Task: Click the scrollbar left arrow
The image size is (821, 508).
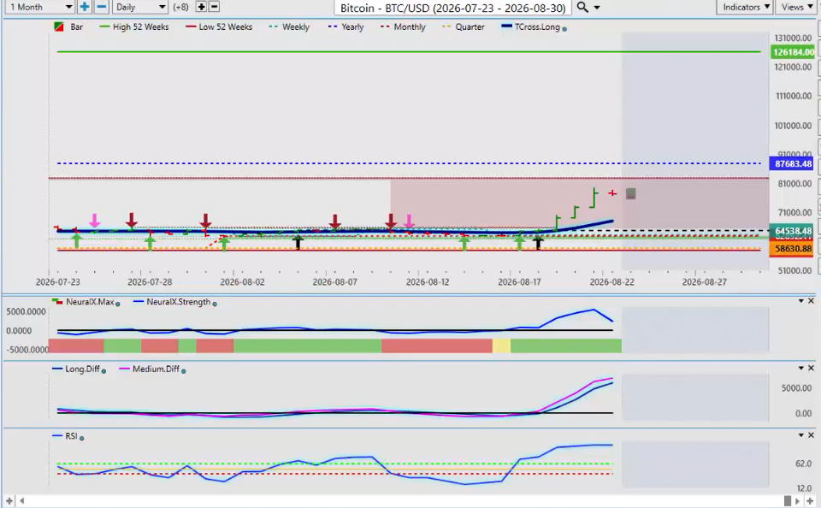Action: pyautogui.click(x=21, y=501)
